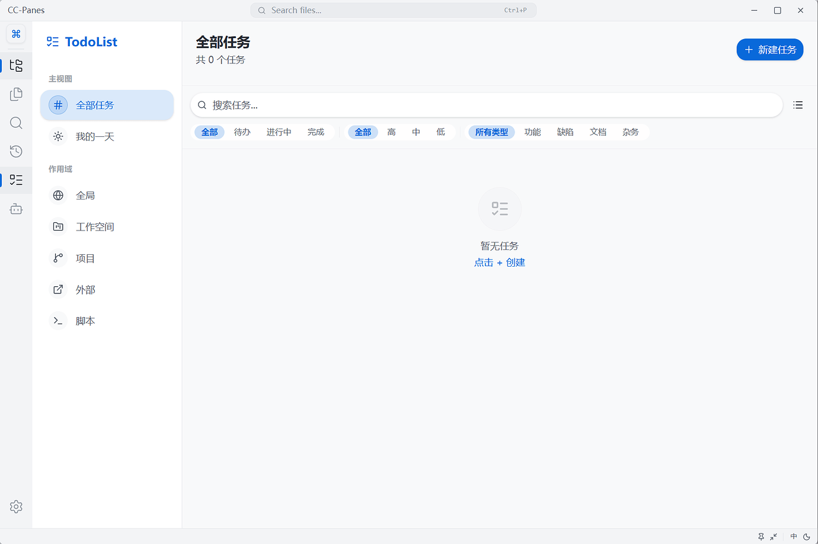818x544 pixels.
Task: Select priority filter 高
Action: (391, 132)
